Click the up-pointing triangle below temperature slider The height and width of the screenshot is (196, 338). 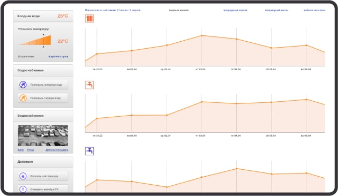pyautogui.click(x=43, y=47)
